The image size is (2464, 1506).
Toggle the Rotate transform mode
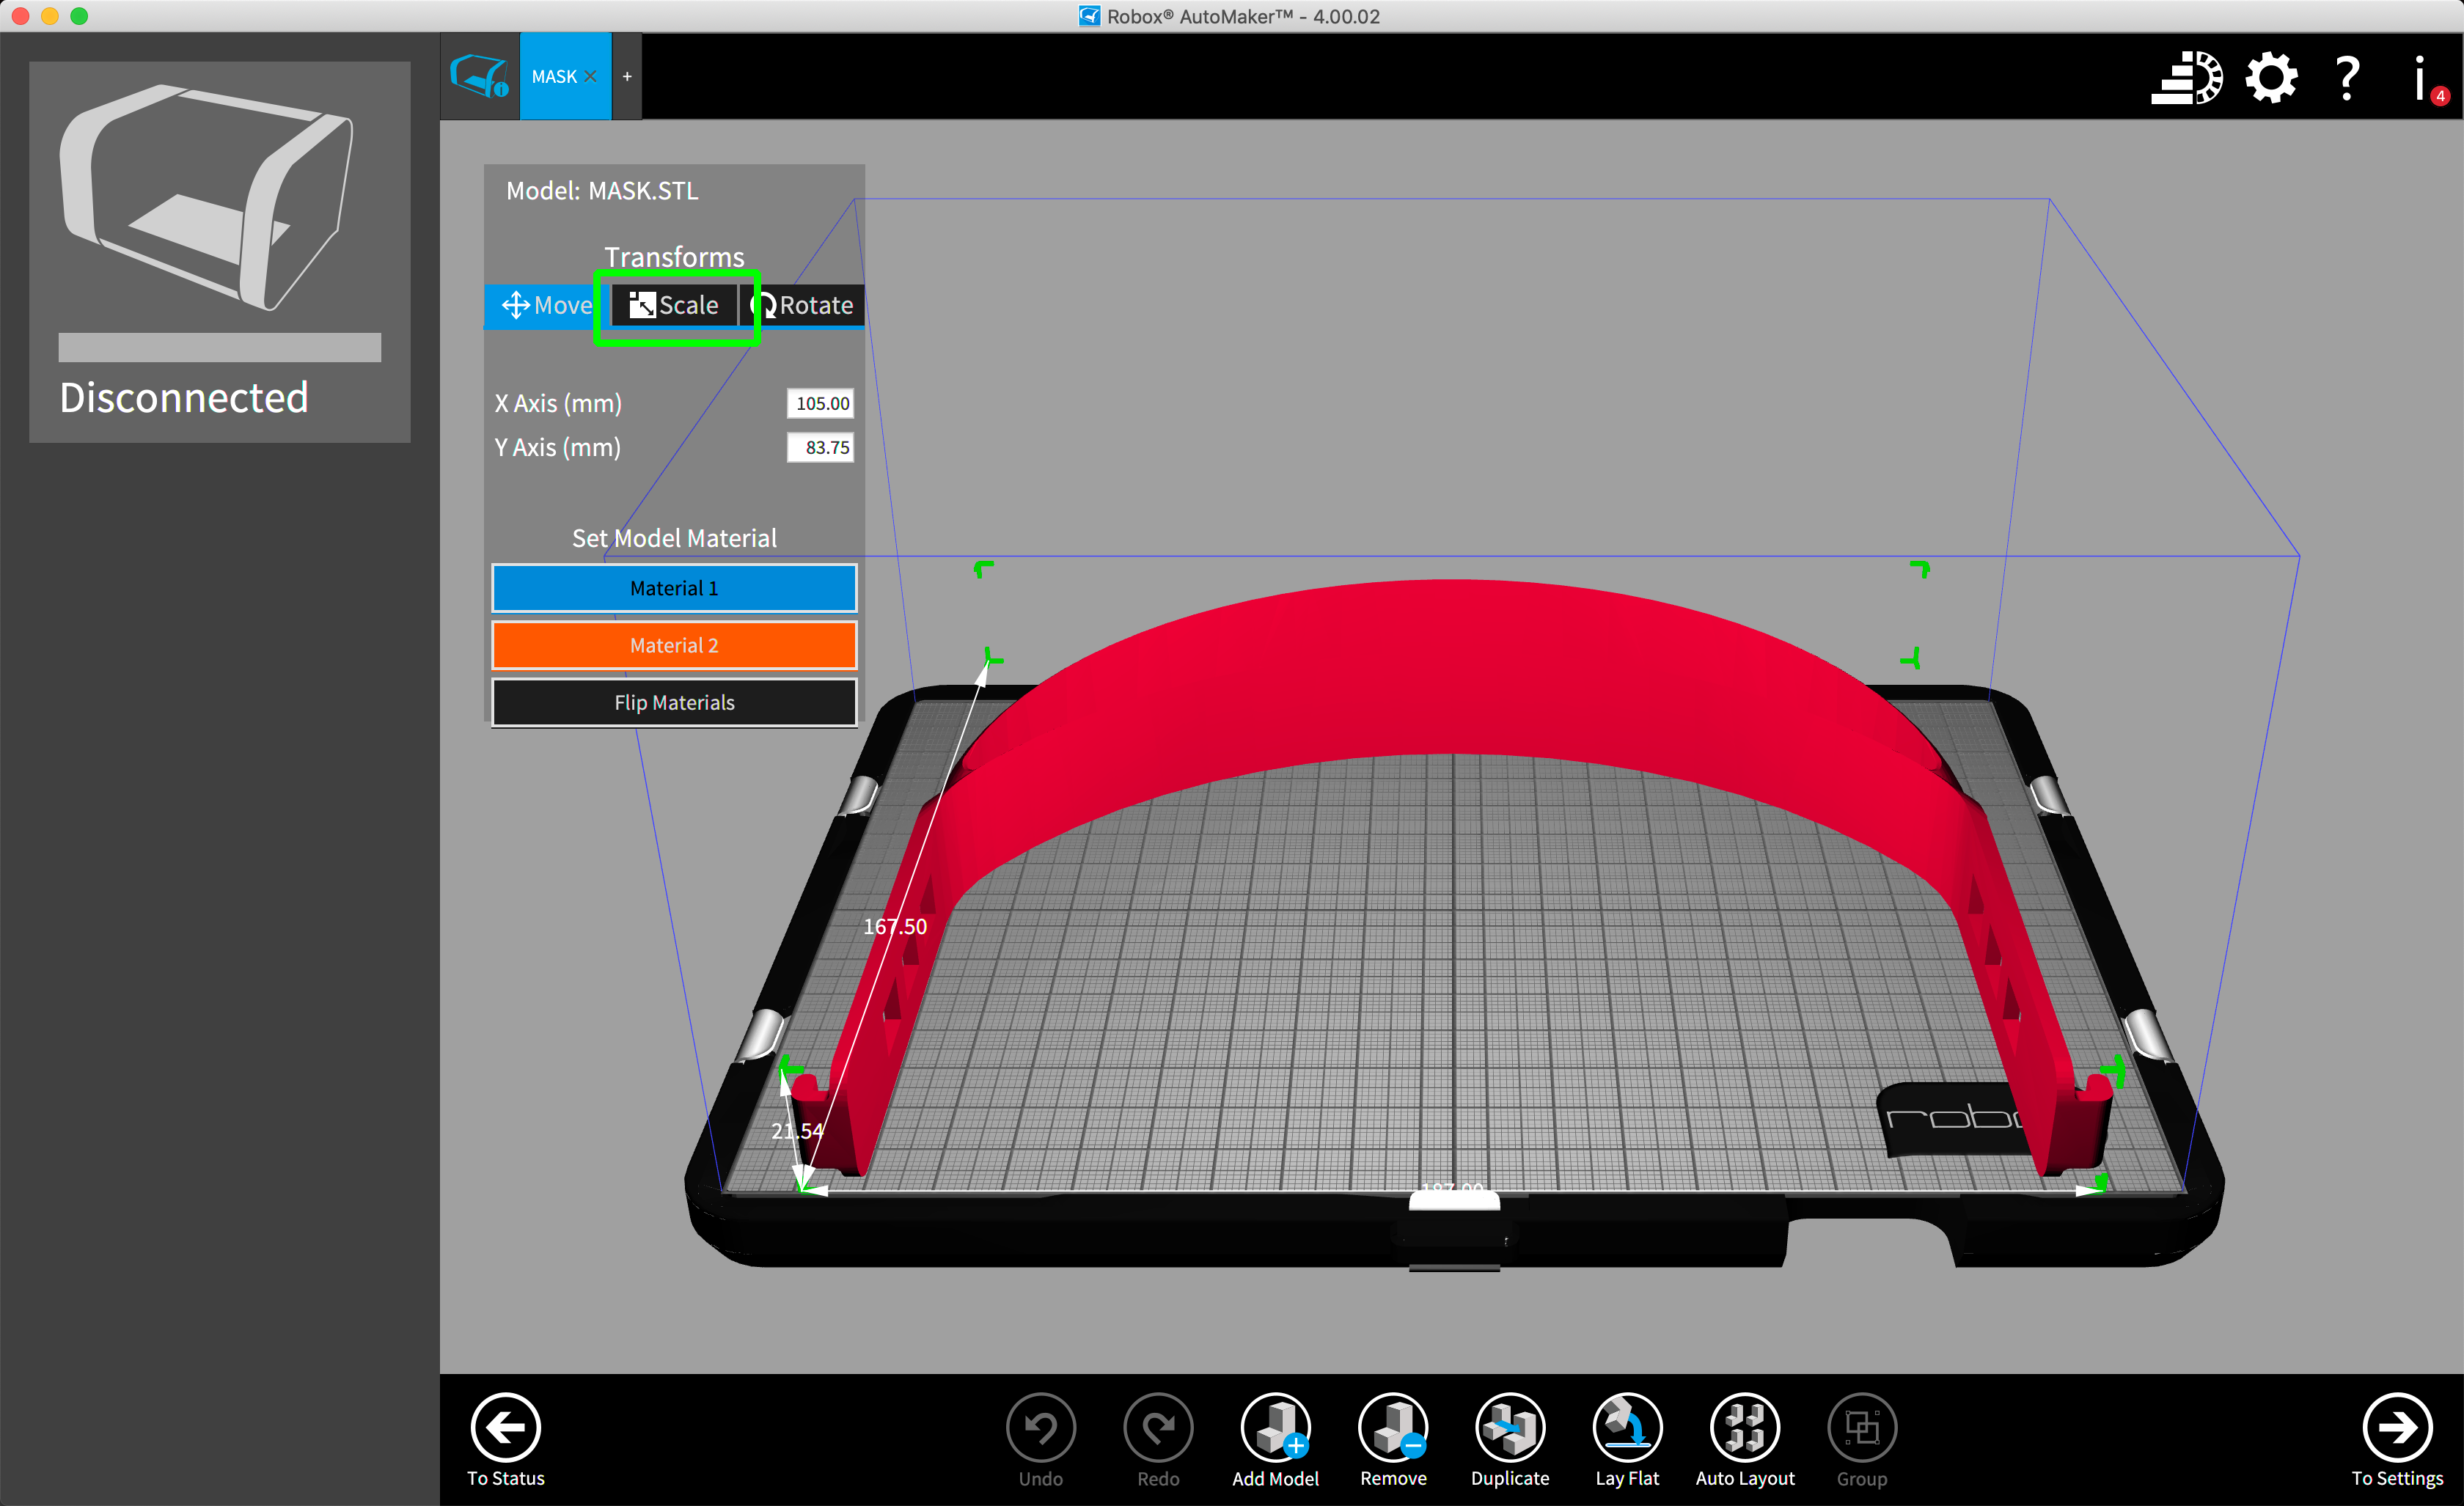click(803, 305)
